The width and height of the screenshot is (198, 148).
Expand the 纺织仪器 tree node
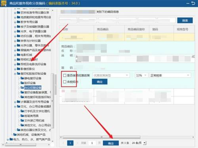(x=15, y=36)
